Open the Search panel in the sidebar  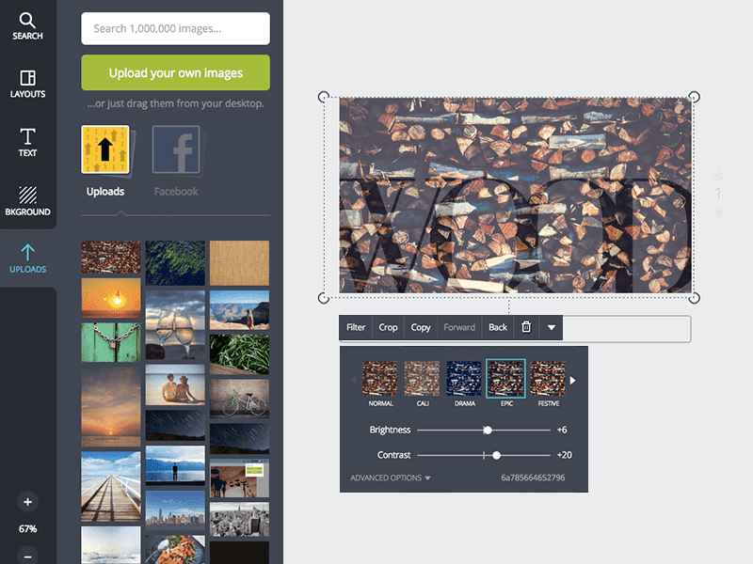pos(27,23)
